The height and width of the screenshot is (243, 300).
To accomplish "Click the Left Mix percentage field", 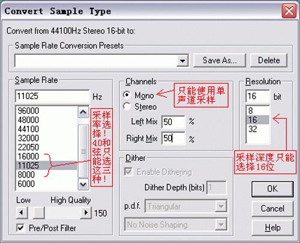I will [x=173, y=121].
